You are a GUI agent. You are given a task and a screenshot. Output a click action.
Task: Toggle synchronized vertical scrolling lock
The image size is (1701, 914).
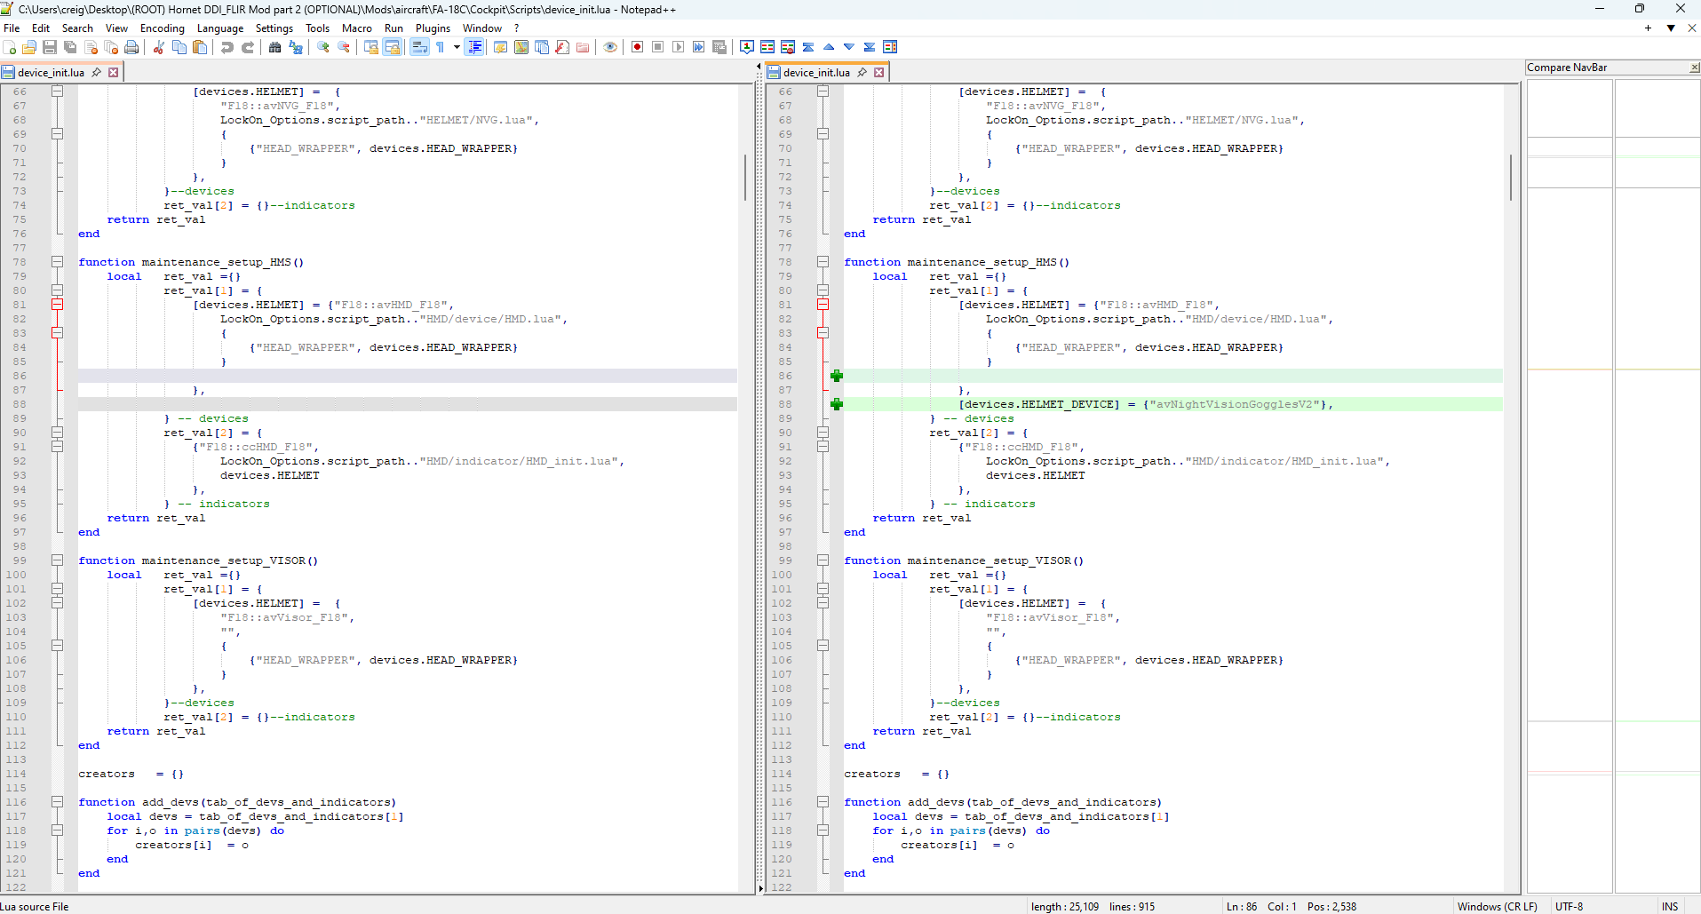371,47
